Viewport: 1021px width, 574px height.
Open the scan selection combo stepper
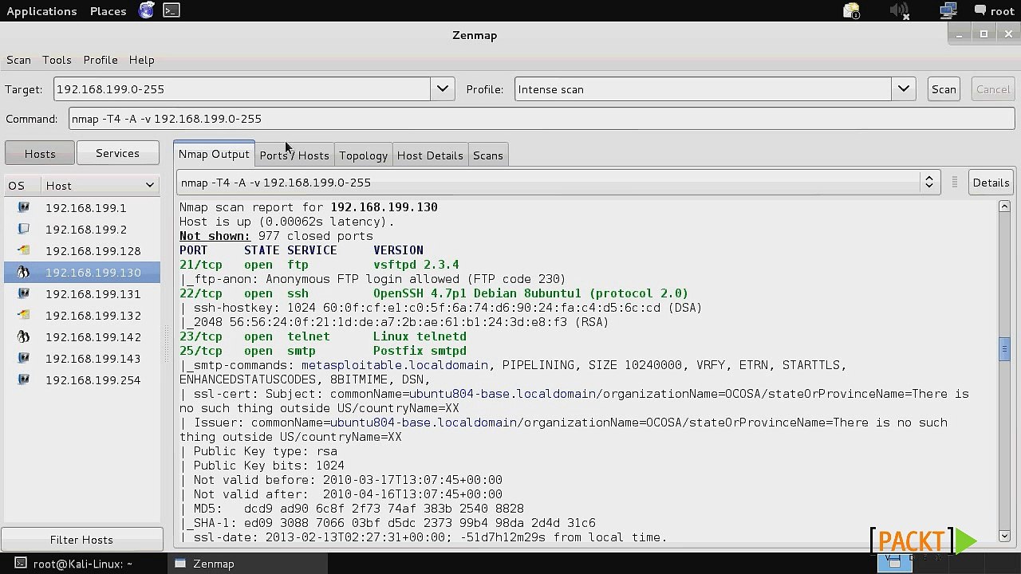(928, 183)
